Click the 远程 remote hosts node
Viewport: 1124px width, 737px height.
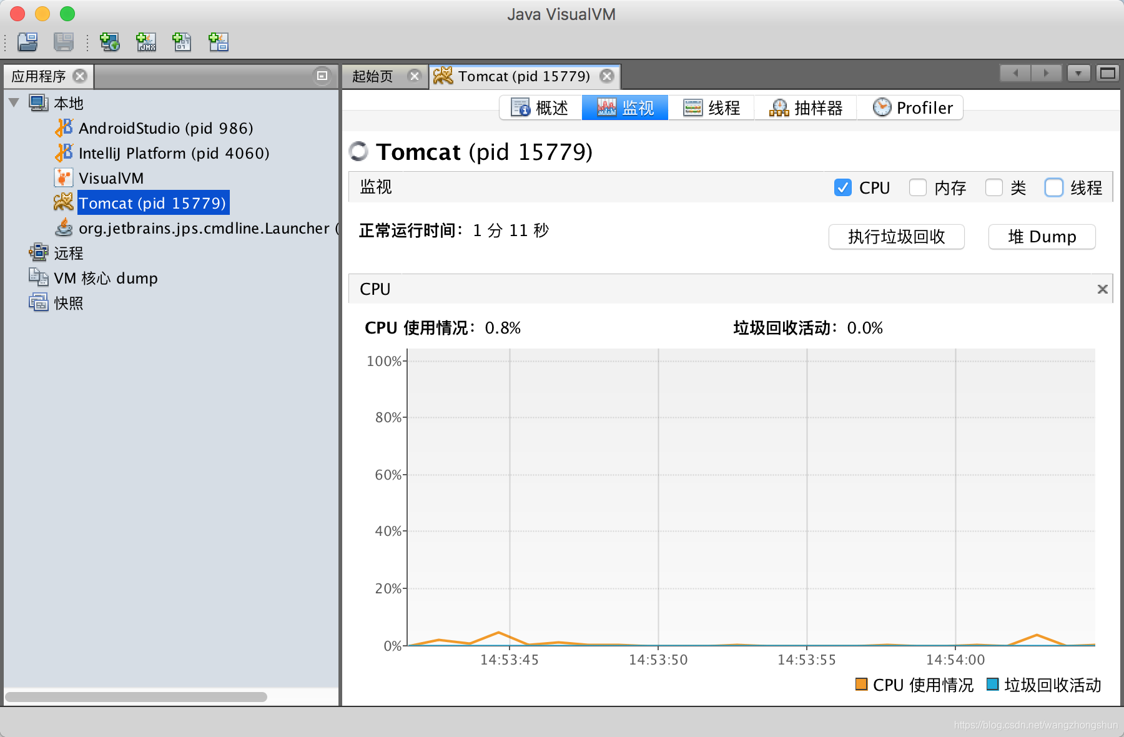(x=68, y=253)
